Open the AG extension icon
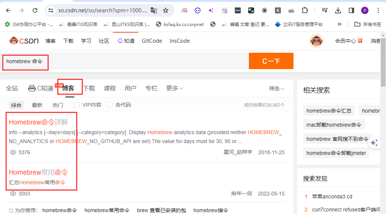This screenshot has height=214, width=386. (x=184, y=10)
